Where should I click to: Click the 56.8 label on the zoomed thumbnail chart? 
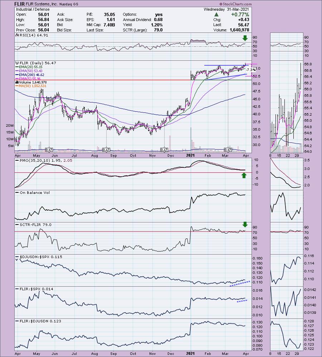(308, 64)
